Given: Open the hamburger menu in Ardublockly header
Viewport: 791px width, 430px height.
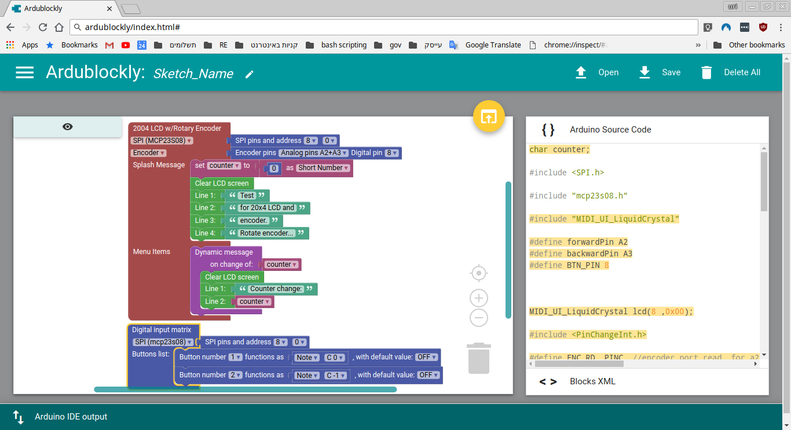Looking at the screenshot, I should coord(24,72).
